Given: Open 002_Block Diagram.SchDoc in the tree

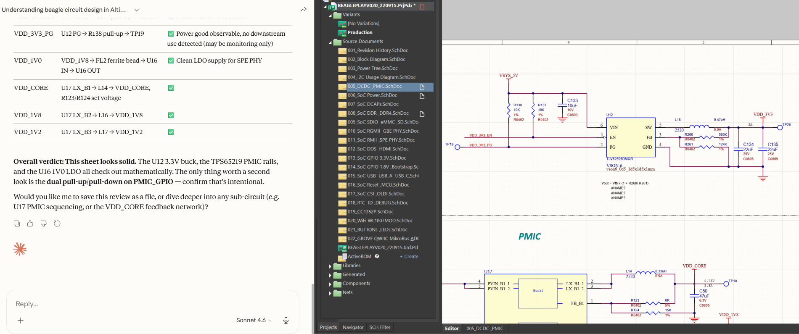Looking at the screenshot, I should 376,59.
